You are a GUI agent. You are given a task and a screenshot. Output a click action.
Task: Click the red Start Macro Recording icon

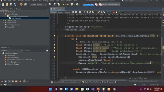[x=114, y=12]
